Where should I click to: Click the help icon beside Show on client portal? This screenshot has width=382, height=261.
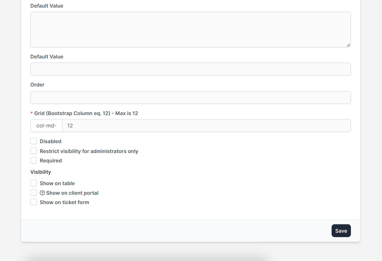coord(42,193)
